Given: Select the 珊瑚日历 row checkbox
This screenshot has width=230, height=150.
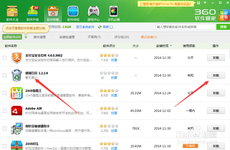Looking at the screenshot, I should (4, 75).
